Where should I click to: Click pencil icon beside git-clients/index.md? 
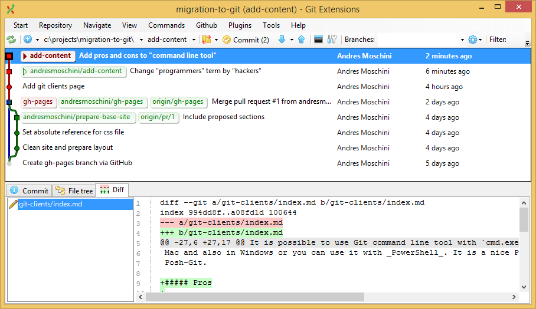click(x=12, y=204)
